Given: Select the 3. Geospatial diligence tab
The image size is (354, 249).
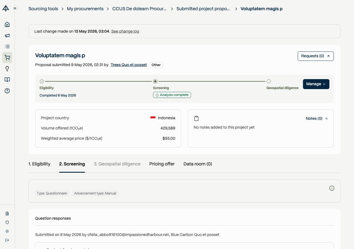Looking at the screenshot, I should (x=117, y=164).
